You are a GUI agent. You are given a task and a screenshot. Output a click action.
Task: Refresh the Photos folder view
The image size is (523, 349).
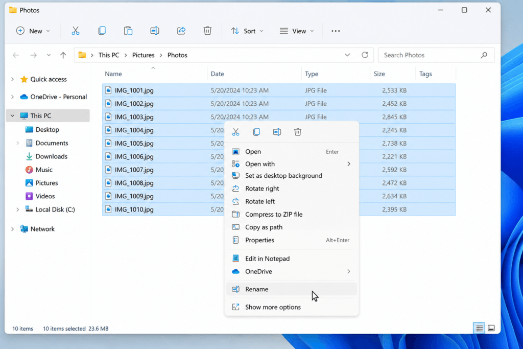pos(365,55)
